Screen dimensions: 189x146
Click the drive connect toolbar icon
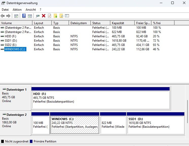click(38, 16)
